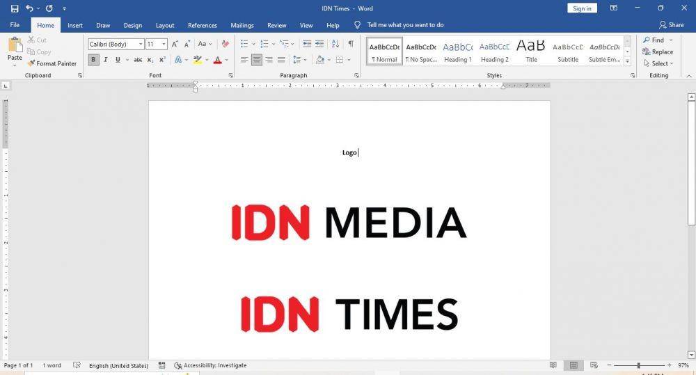The height and width of the screenshot is (375, 696).
Task: Open the Select dropdown in Editing
Action: click(658, 63)
